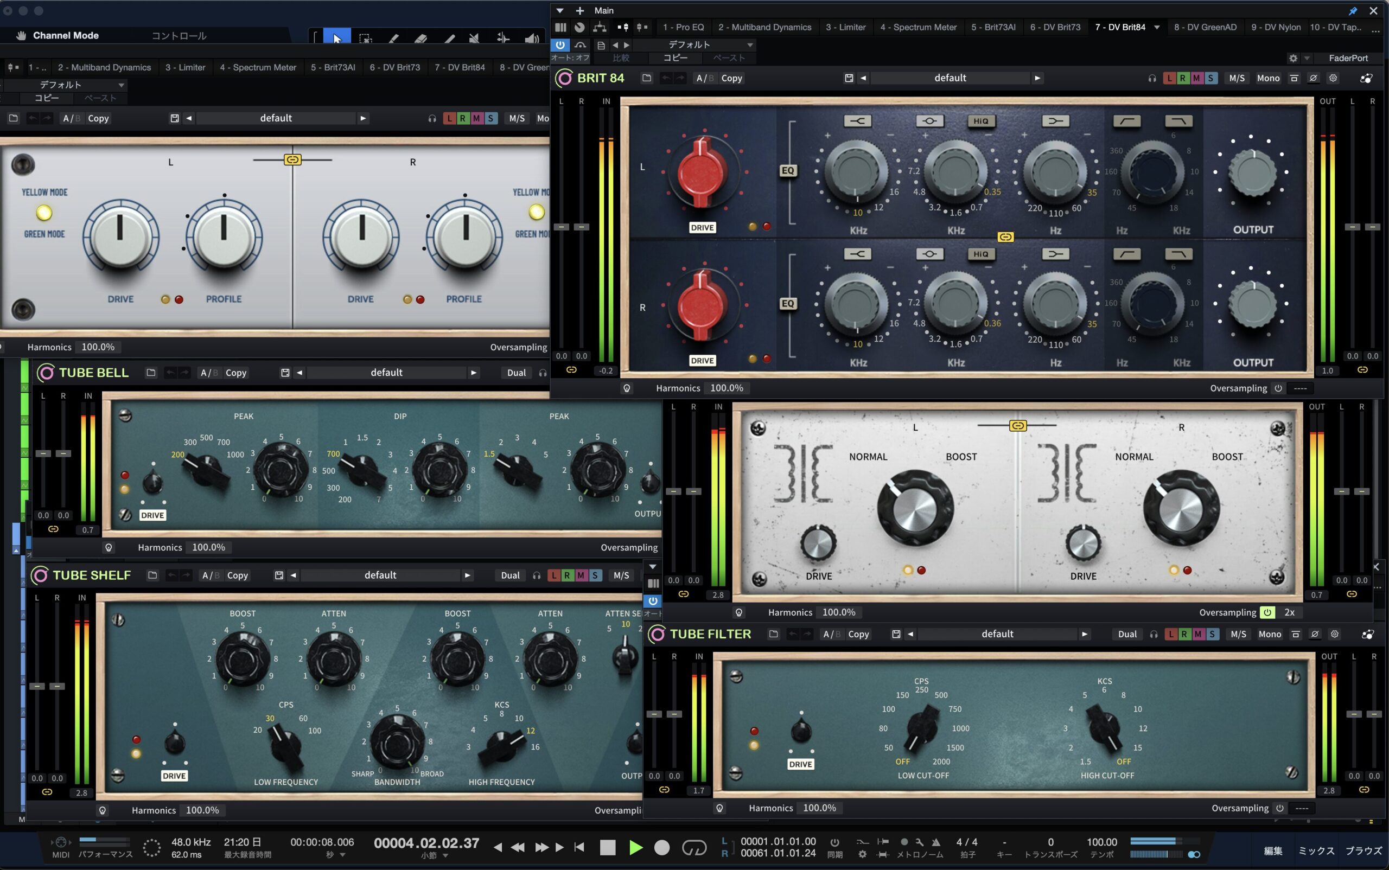Solo left channel L in Brit 84
The height and width of the screenshot is (870, 1389).
[x=1169, y=78]
